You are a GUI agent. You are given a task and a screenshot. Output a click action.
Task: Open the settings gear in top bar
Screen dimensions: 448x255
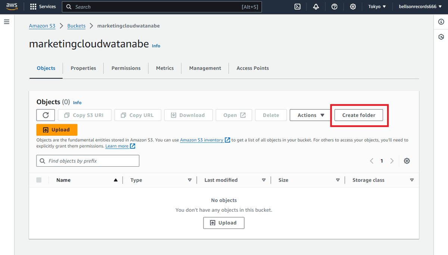353,7
